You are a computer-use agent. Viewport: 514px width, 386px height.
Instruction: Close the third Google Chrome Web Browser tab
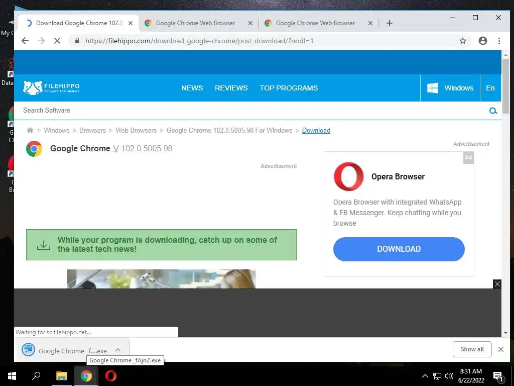[x=370, y=23]
